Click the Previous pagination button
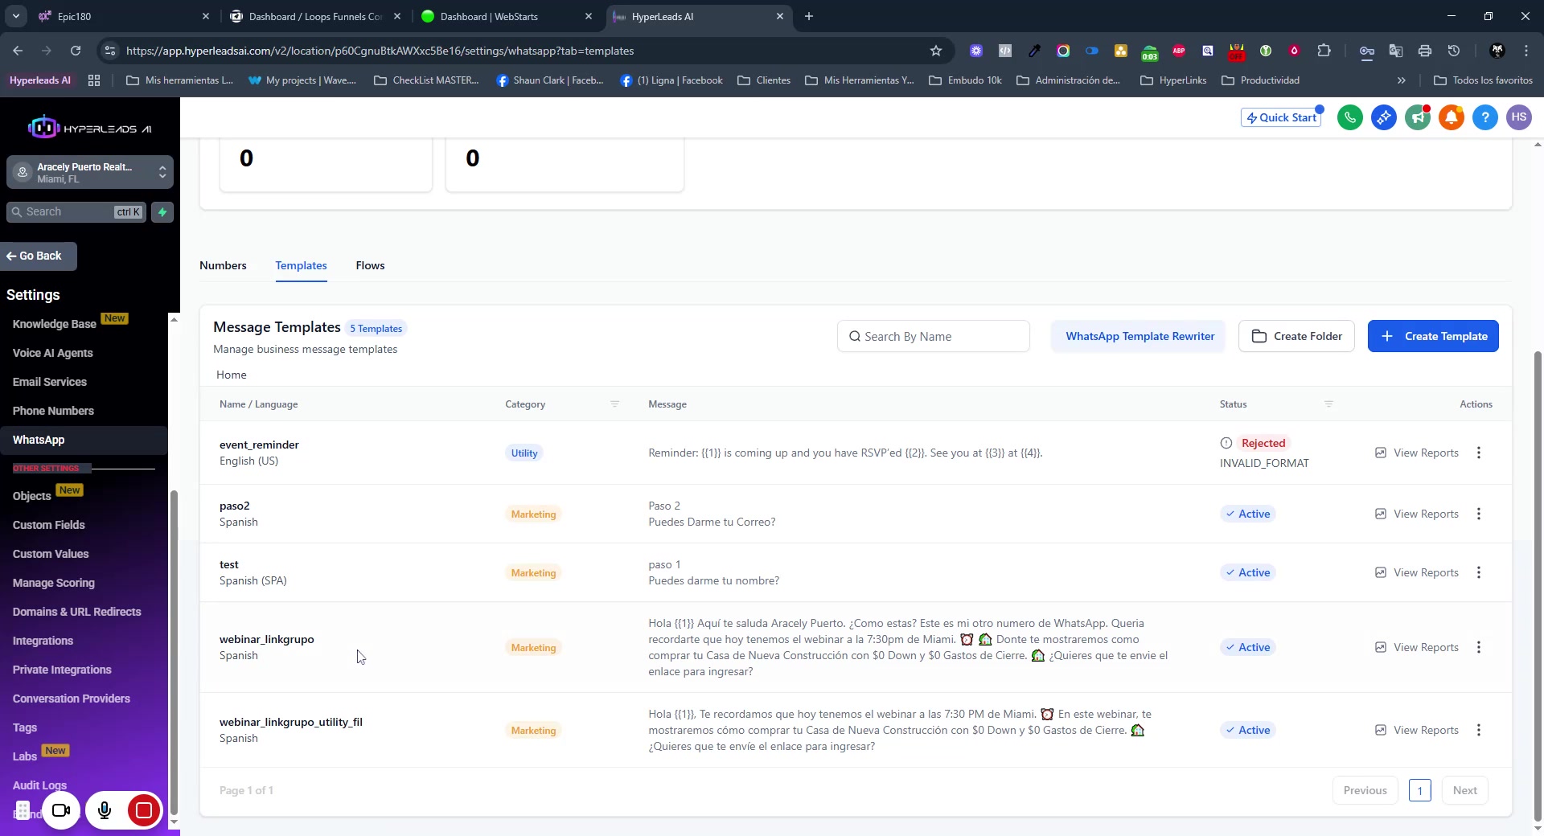The width and height of the screenshot is (1544, 836). (x=1365, y=790)
